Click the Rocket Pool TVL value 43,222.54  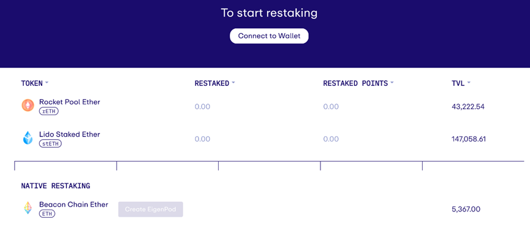click(x=468, y=107)
